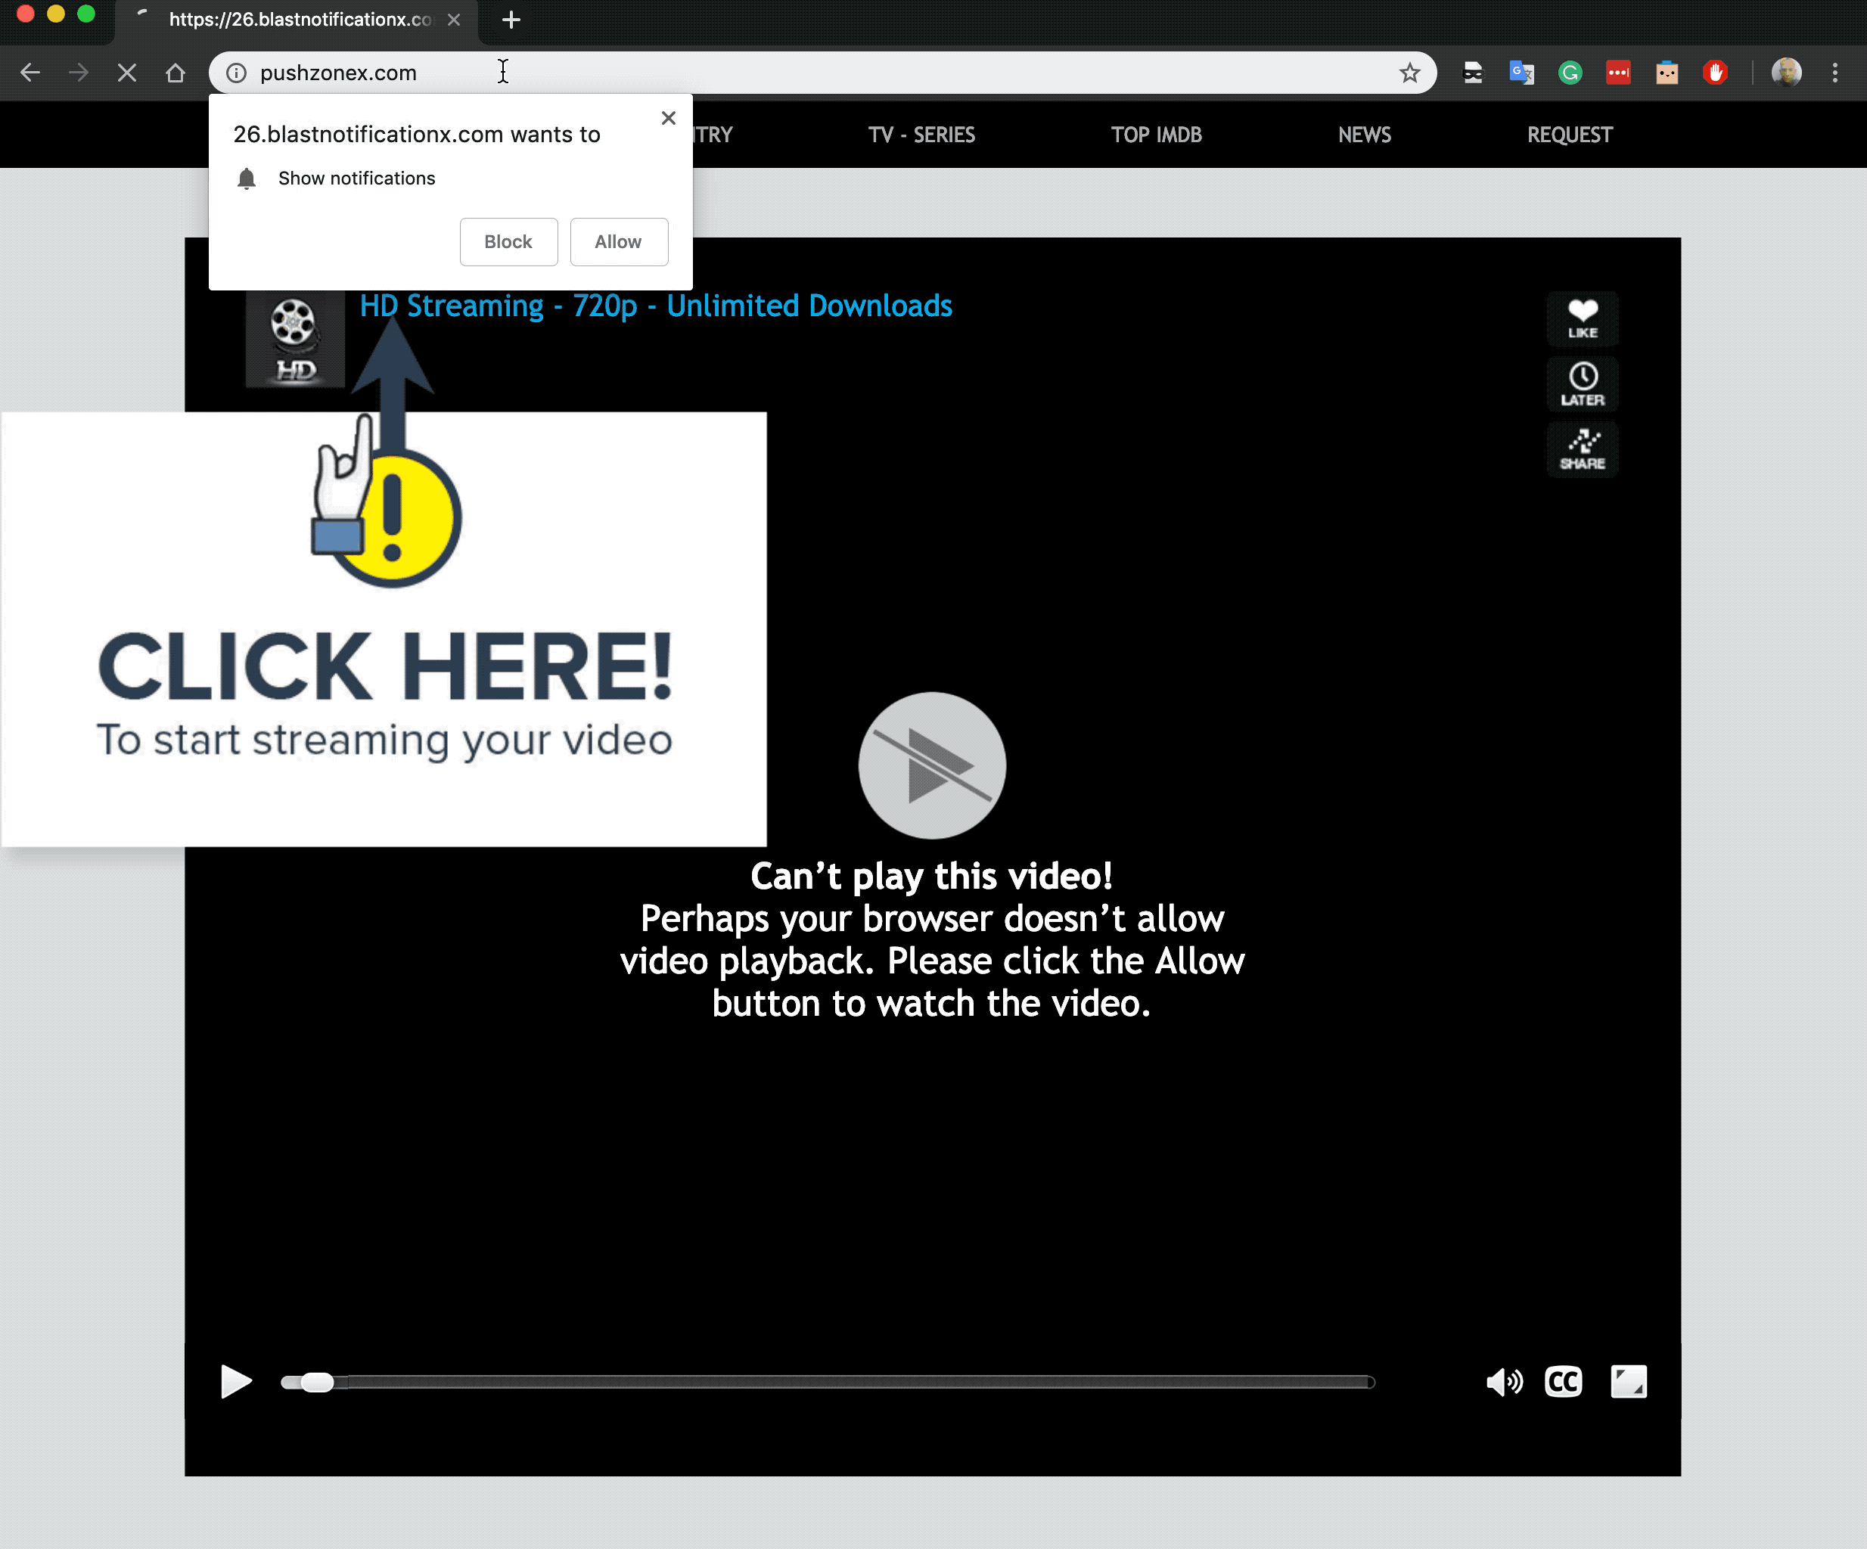Image resolution: width=1867 pixels, height=1549 pixels.
Task: Dismiss the notification permission popup
Action: pos(668,117)
